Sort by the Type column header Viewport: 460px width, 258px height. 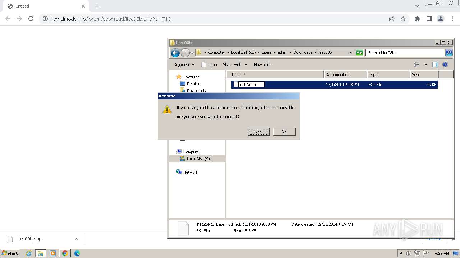[388, 75]
